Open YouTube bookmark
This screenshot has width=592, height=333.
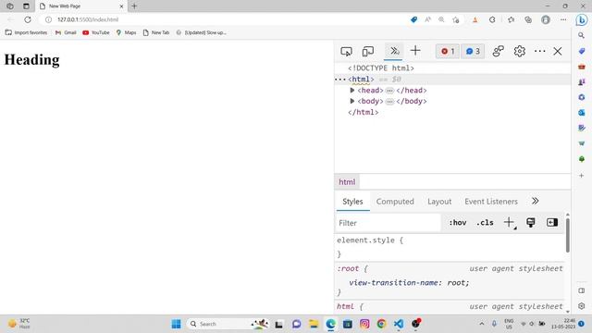(96, 32)
